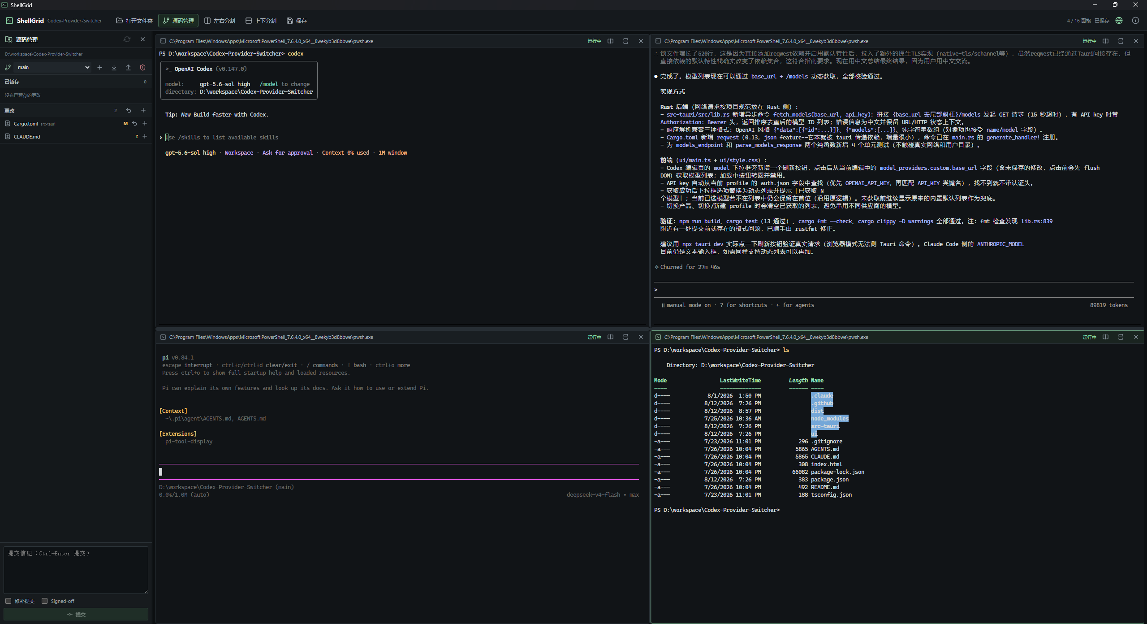Close the Claude summary terminal pane
Image resolution: width=1147 pixels, height=624 pixels.
tap(1136, 41)
